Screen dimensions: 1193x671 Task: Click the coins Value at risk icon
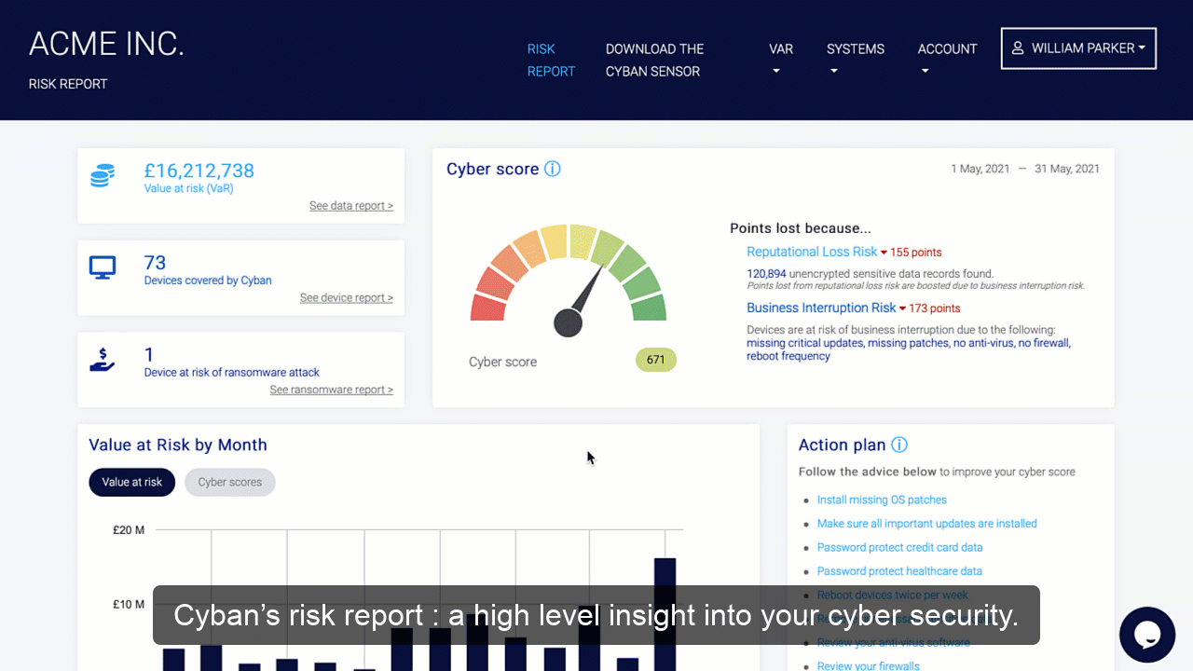pyautogui.click(x=103, y=175)
